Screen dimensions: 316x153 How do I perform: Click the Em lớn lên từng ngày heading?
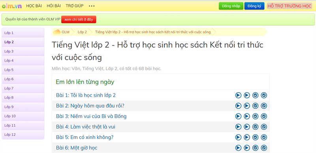coord(85,82)
